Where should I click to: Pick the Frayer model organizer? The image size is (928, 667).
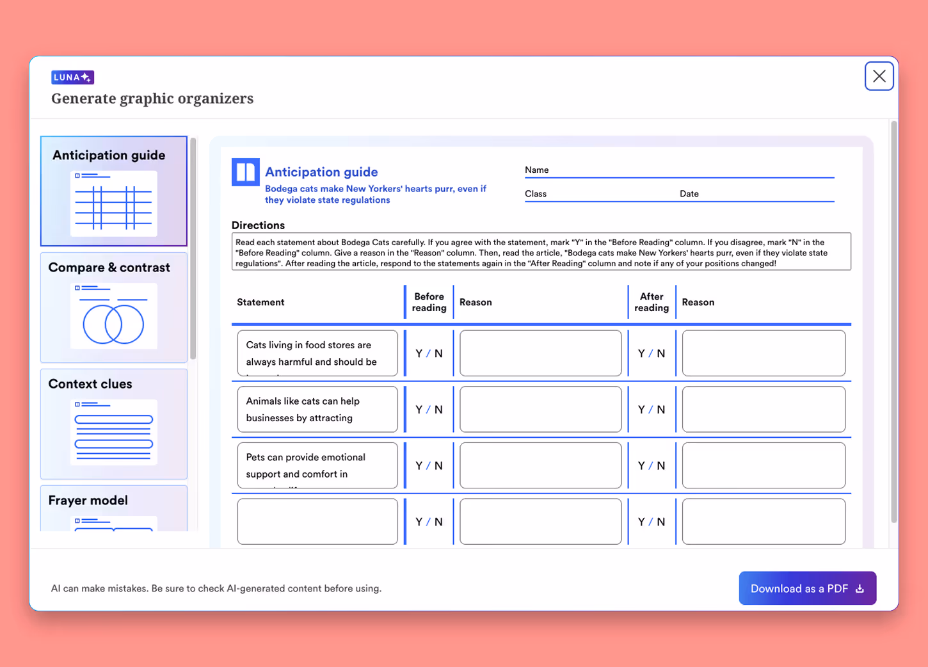[114, 508]
